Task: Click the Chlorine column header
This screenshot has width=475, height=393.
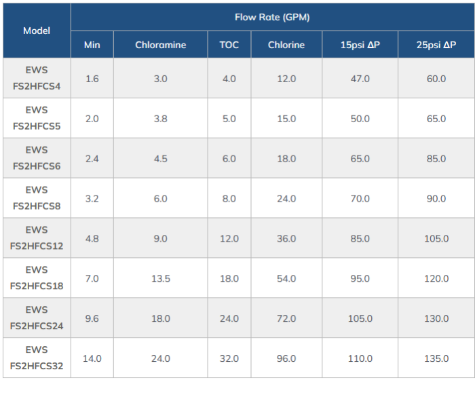Action: [286, 45]
